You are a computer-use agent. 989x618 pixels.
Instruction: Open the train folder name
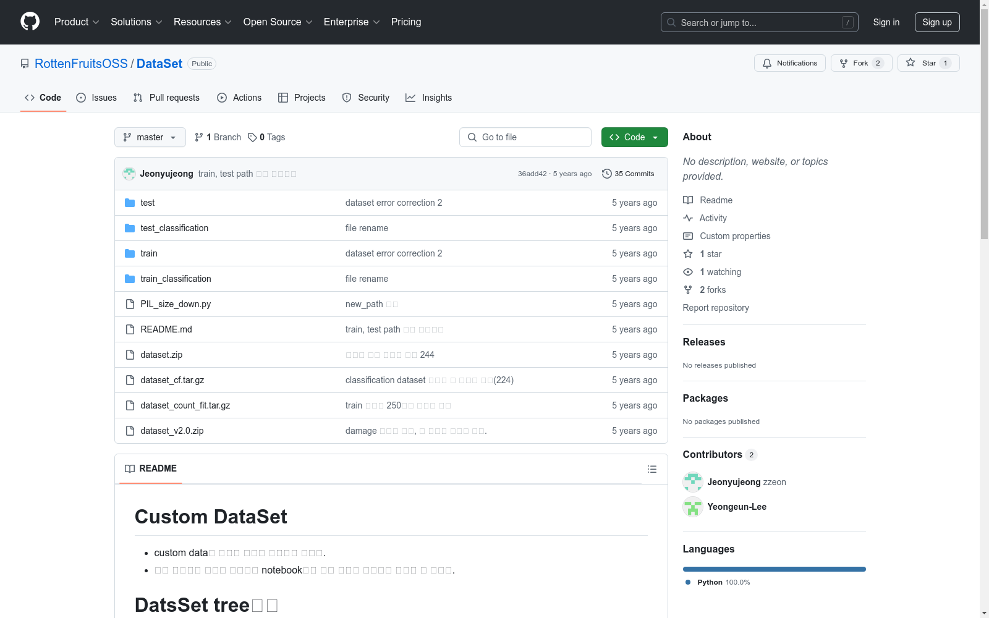[x=149, y=253]
